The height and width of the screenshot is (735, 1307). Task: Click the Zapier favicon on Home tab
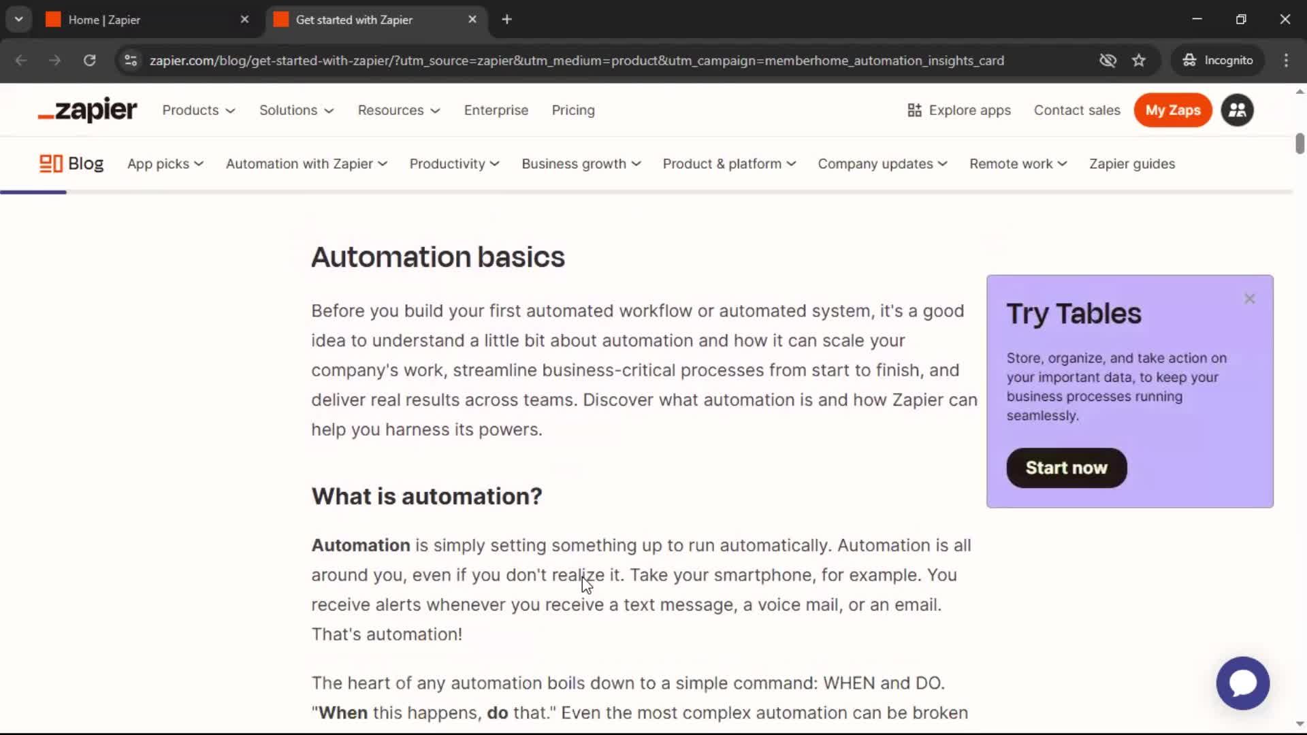click(53, 20)
